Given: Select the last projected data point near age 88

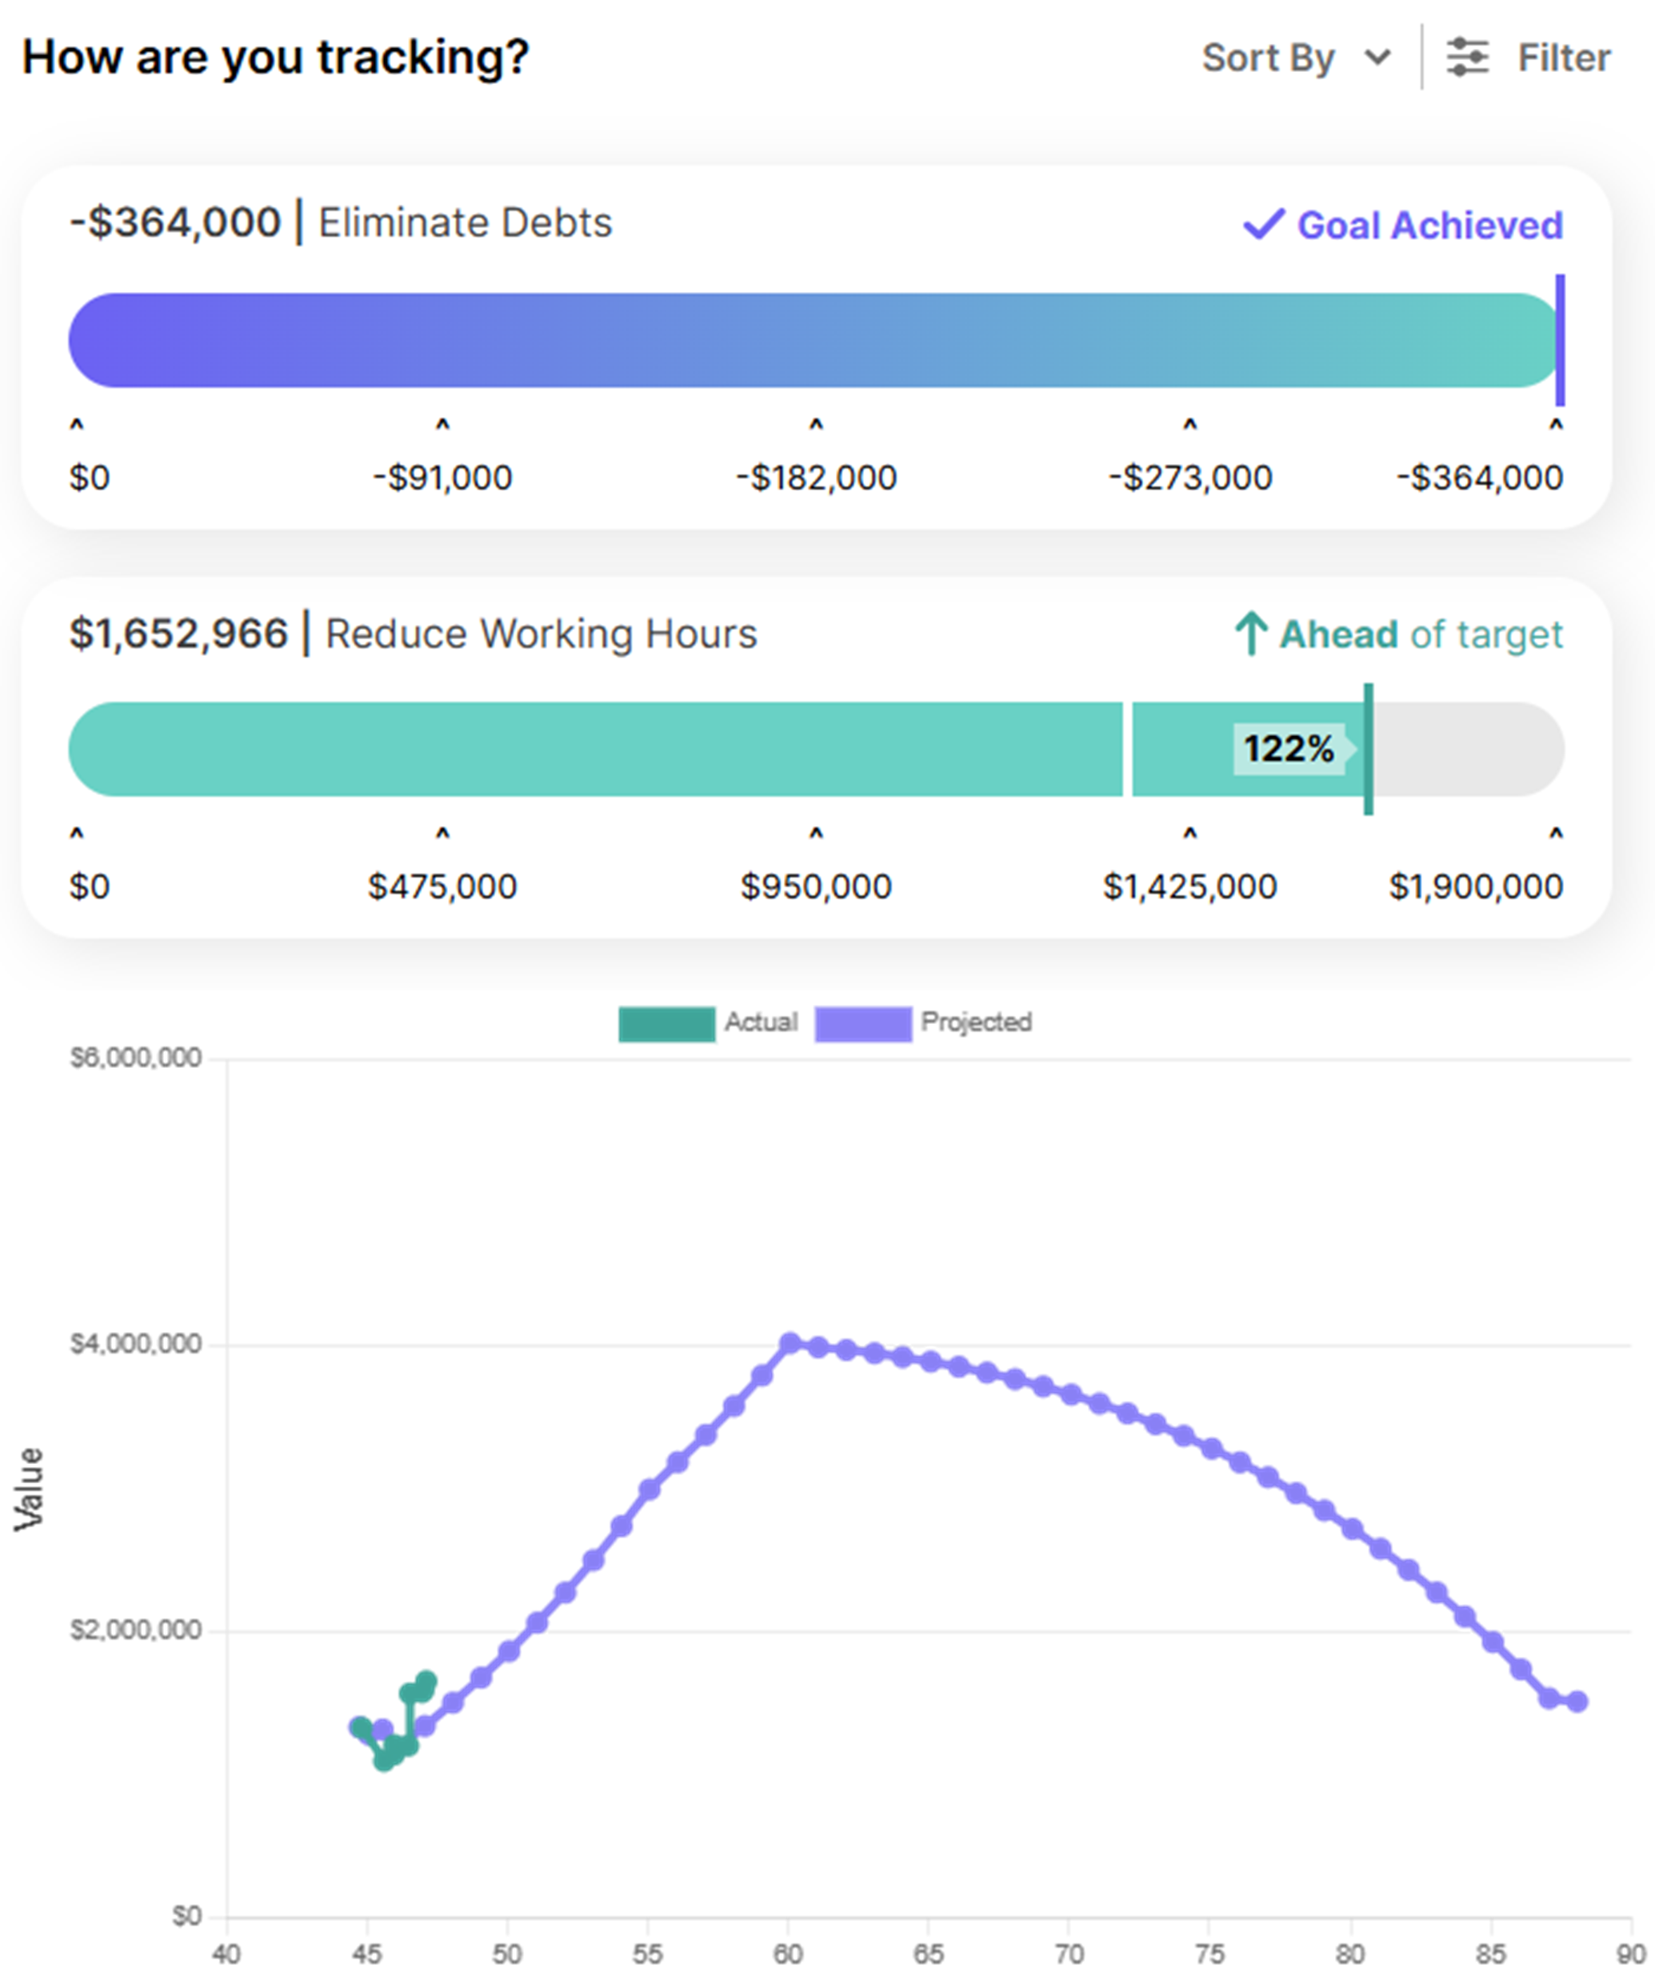Looking at the screenshot, I should point(1577,1702).
